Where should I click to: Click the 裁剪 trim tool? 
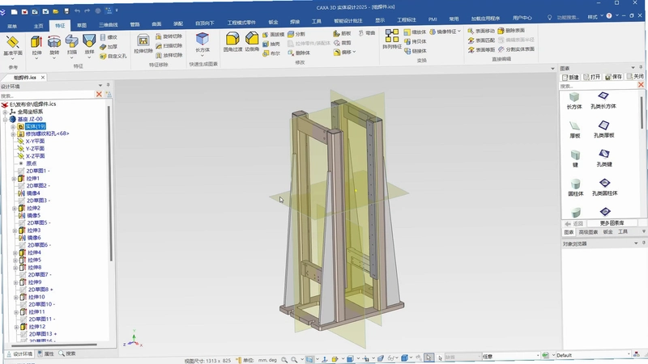(342, 43)
